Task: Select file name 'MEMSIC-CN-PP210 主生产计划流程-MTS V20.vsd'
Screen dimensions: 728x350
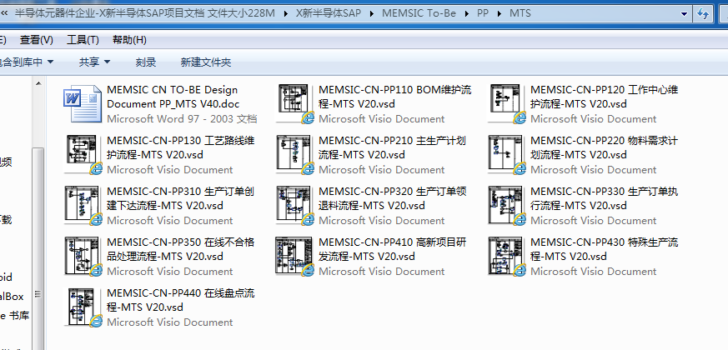Action: click(392, 147)
